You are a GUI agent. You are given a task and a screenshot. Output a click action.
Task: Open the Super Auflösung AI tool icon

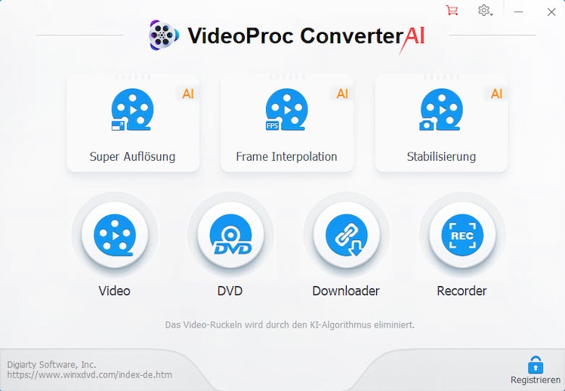(x=132, y=110)
